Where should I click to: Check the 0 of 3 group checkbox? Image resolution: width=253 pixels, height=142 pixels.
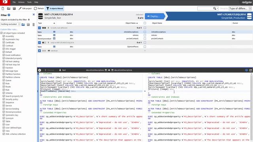point(145,28)
